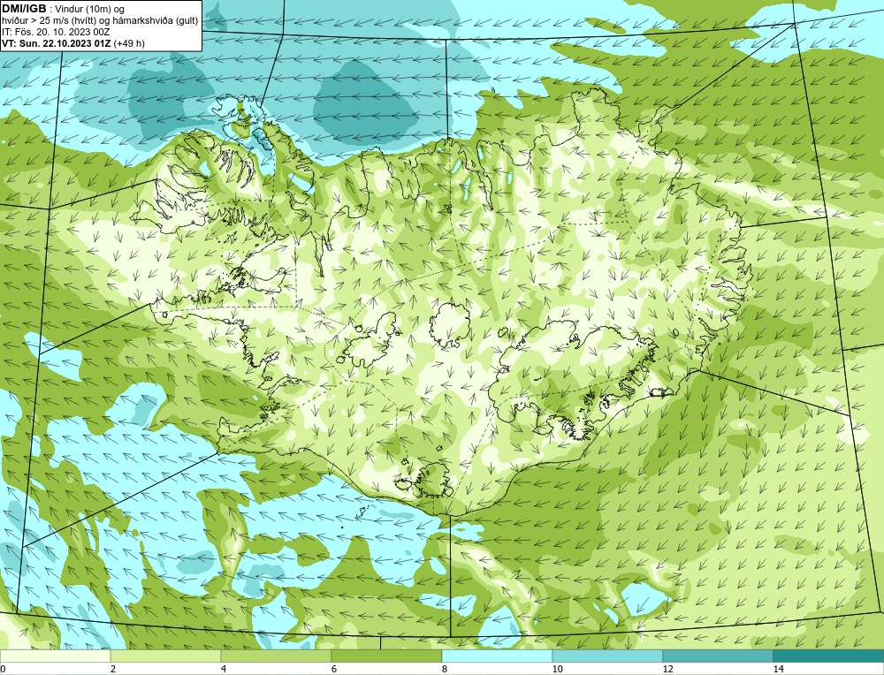Image resolution: width=884 pixels, height=675 pixels.
Task: Click the scale label '4'
Action: coord(224,670)
